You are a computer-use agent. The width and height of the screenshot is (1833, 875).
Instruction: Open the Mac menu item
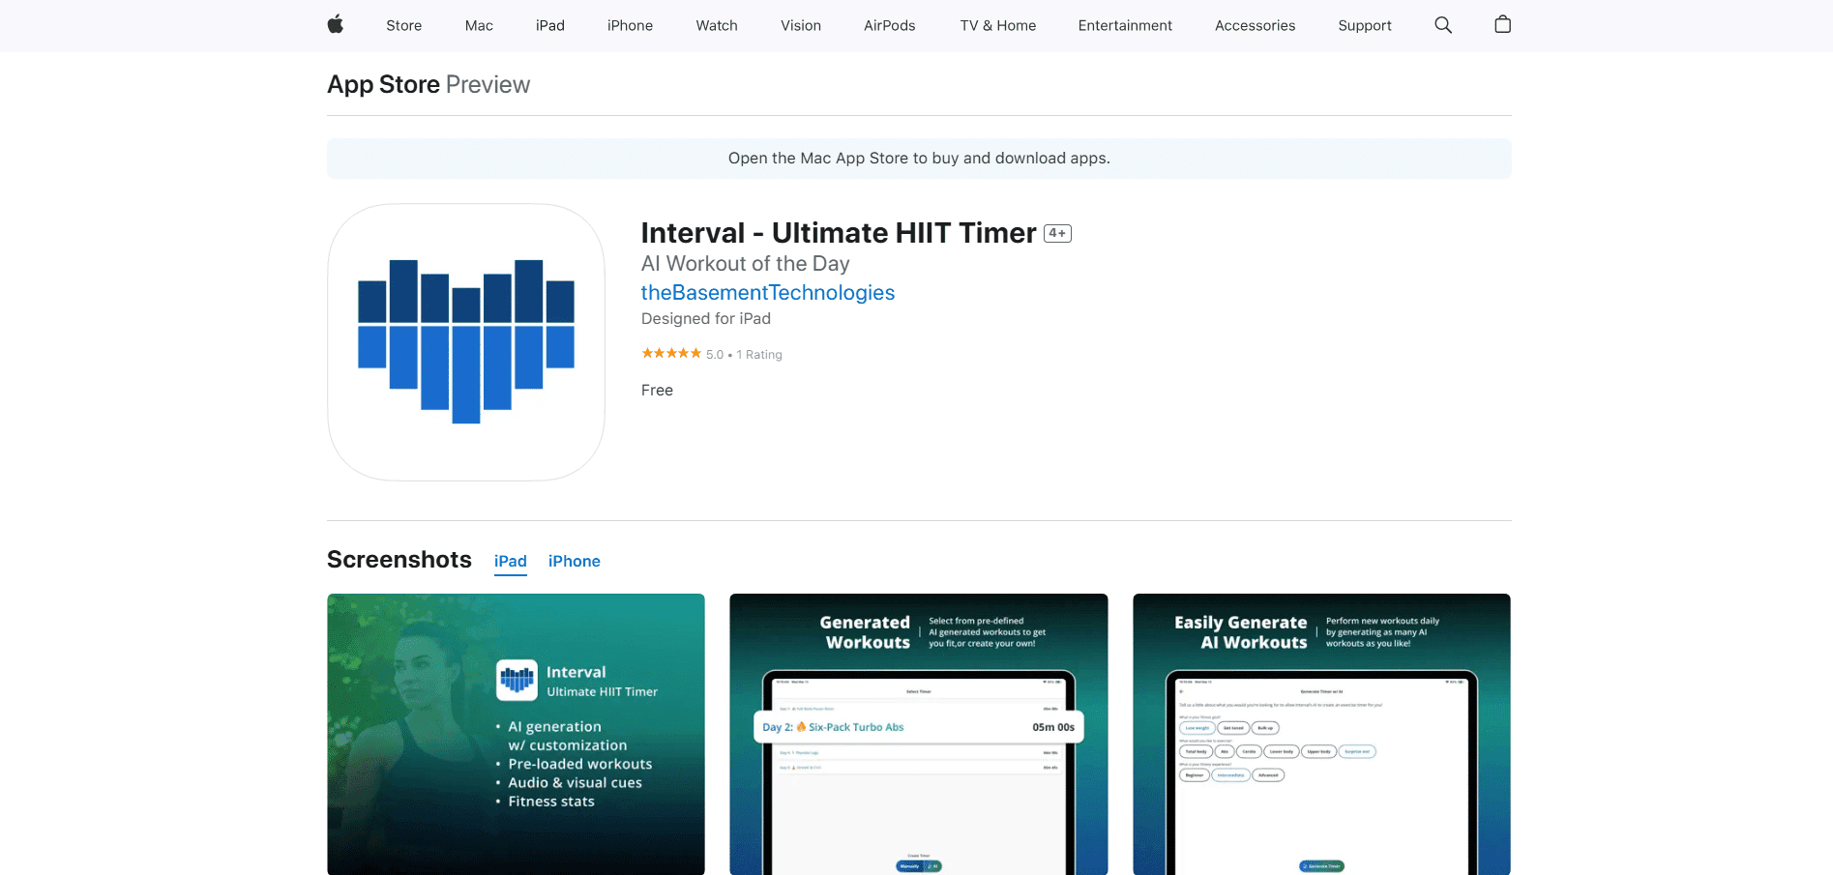(478, 25)
